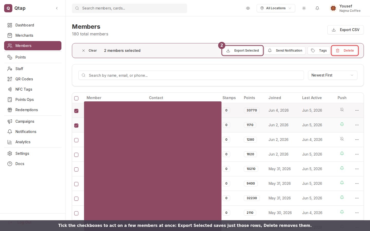The height and width of the screenshot is (231, 370).
Task: Click the muted push bell in 1280 row
Action: tap(342, 139)
